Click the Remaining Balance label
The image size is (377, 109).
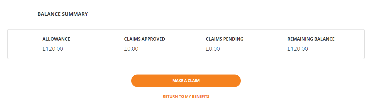[311, 39]
